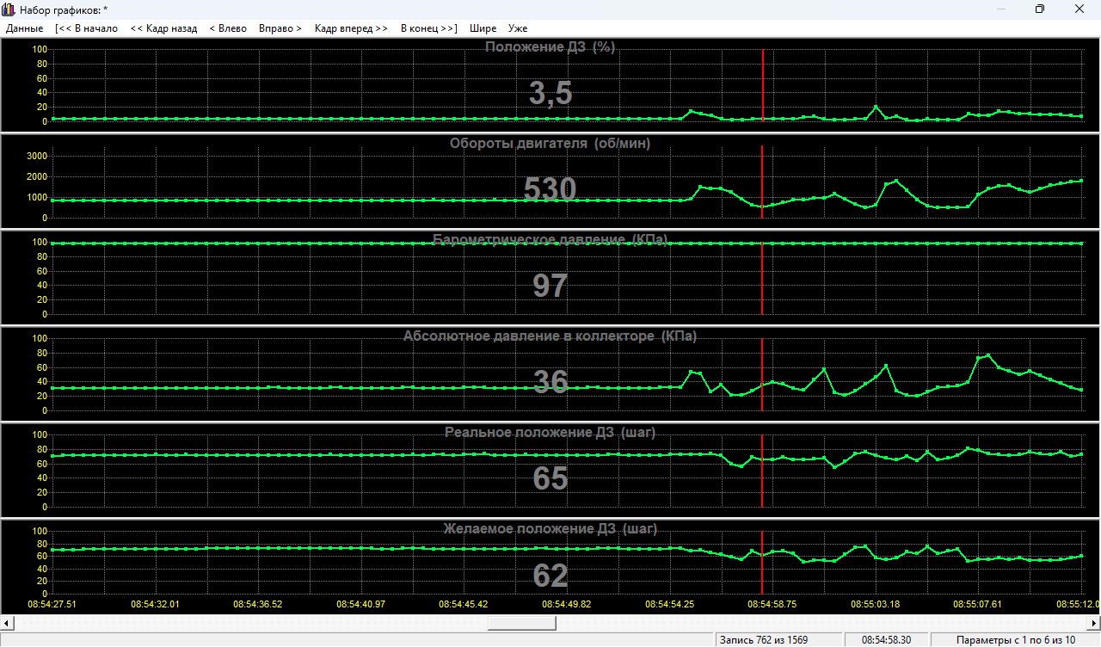Jump to start via "В начало"

(86, 28)
